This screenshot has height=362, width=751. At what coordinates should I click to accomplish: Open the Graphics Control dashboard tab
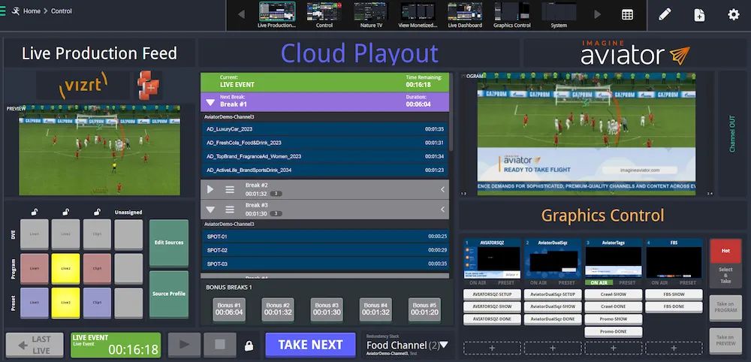[x=511, y=15]
